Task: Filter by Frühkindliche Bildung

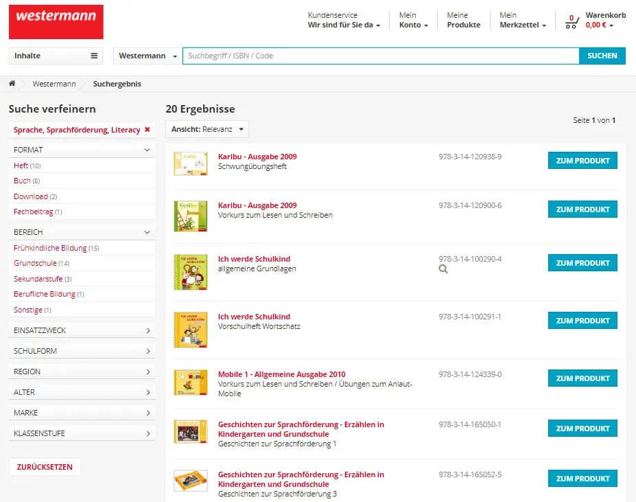Action: (x=50, y=248)
